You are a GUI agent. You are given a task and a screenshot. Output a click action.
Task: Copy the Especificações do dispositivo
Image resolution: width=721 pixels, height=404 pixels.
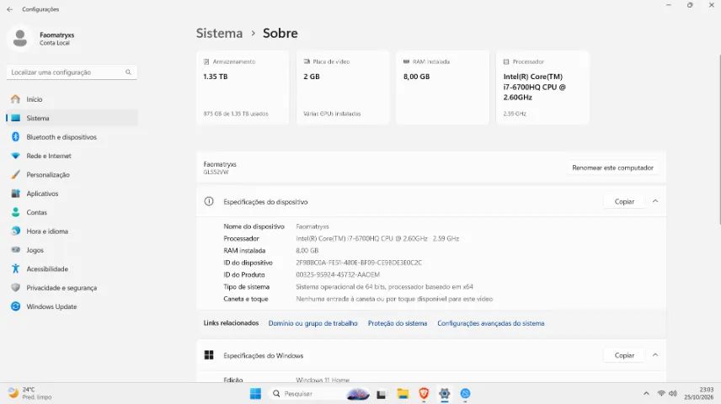tap(624, 201)
